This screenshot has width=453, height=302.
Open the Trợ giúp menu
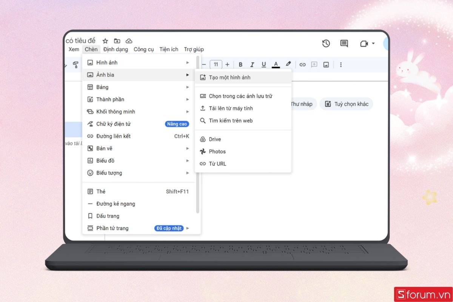[x=194, y=49]
